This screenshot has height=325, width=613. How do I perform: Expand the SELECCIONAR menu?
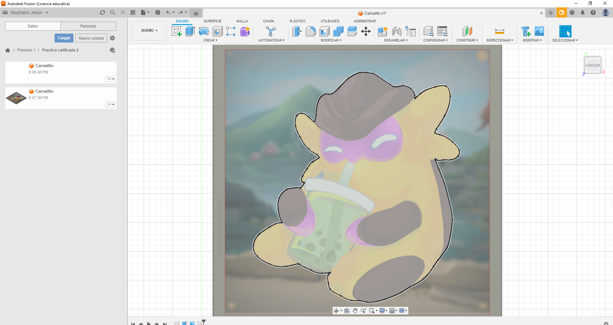(x=565, y=40)
